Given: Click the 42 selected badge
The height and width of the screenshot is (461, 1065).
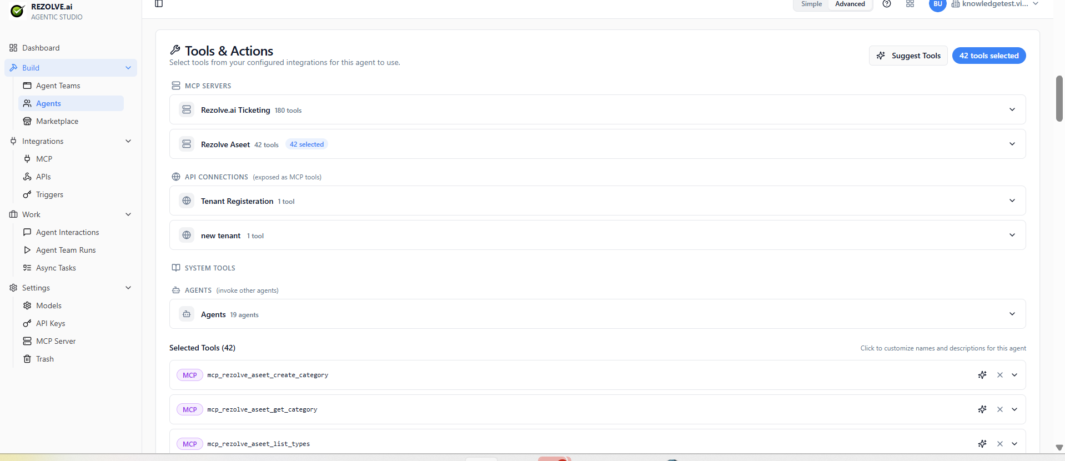Looking at the screenshot, I should 307,144.
